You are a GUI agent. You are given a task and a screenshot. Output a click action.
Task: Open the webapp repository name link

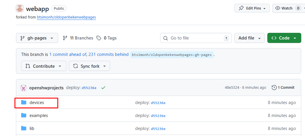point(37,9)
